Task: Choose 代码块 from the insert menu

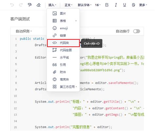Action: (63, 43)
